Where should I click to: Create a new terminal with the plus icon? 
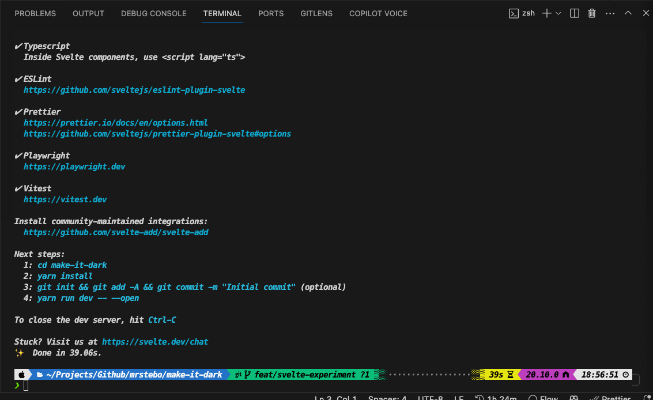(547, 13)
